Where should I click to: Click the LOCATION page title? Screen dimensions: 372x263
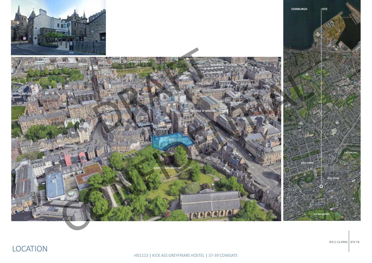pos(30,249)
